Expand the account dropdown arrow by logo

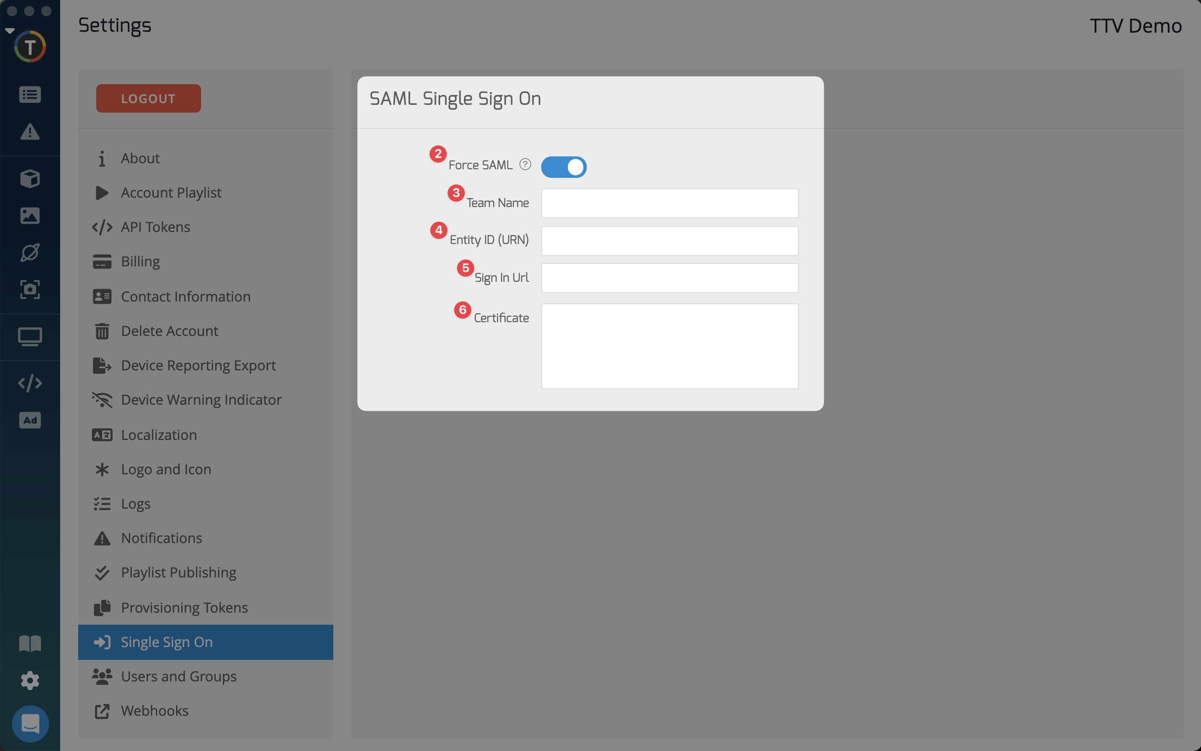coord(9,31)
